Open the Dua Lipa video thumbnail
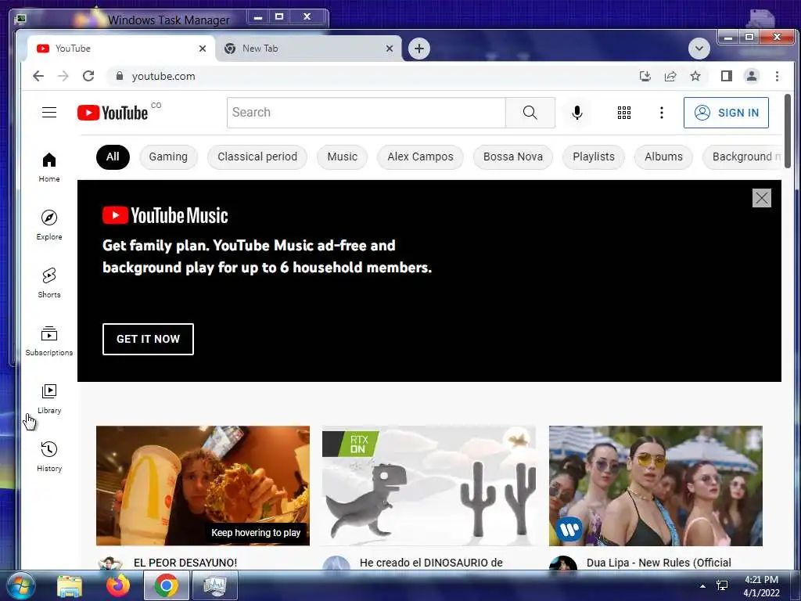Image resolution: width=801 pixels, height=601 pixels. [x=656, y=485]
